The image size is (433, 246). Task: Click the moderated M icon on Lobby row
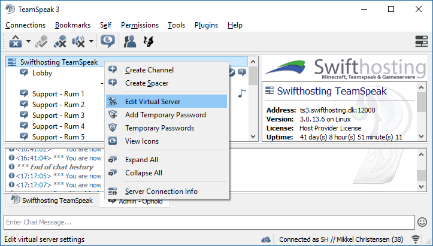pyautogui.click(x=242, y=72)
